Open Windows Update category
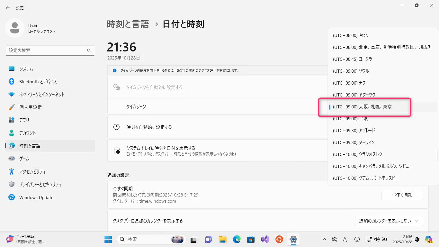The width and height of the screenshot is (439, 247). (50, 197)
